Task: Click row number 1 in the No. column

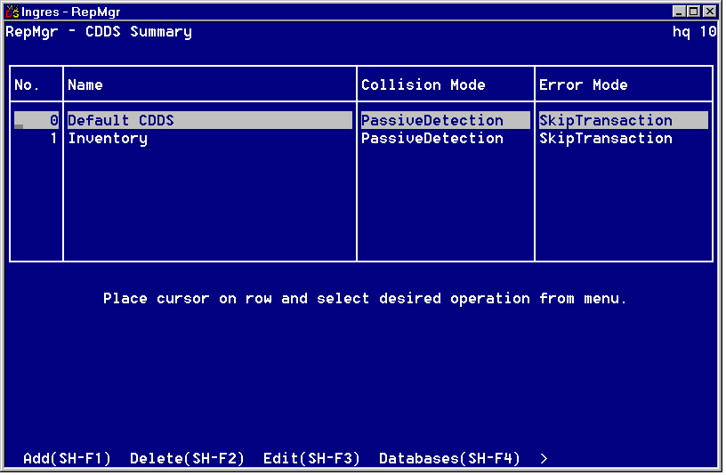Action: click(53, 139)
